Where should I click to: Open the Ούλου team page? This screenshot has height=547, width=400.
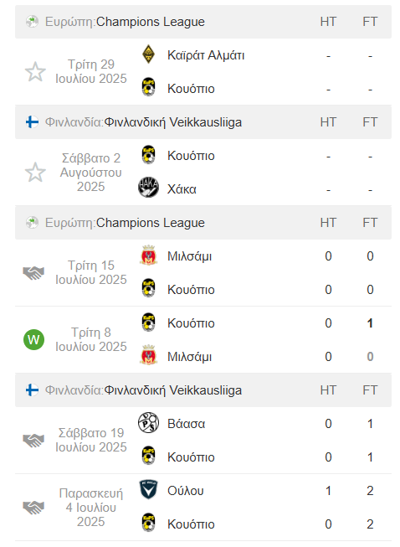[186, 491]
